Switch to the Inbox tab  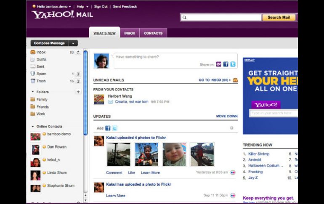130,33
